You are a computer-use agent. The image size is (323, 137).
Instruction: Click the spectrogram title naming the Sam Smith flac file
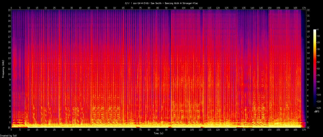(161, 3)
